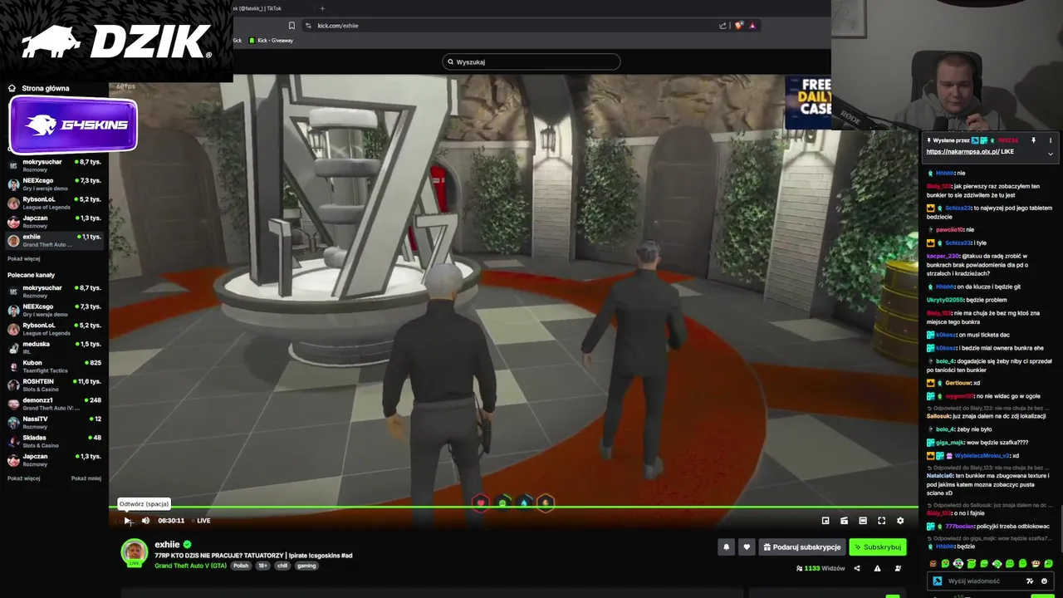Open exhiie's channel avatar
The height and width of the screenshot is (598, 1063).
135,552
